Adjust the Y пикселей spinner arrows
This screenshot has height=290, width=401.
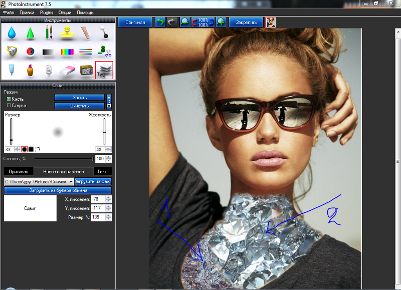(x=109, y=208)
